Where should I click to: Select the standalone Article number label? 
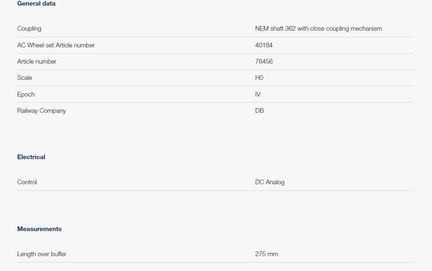click(x=37, y=62)
